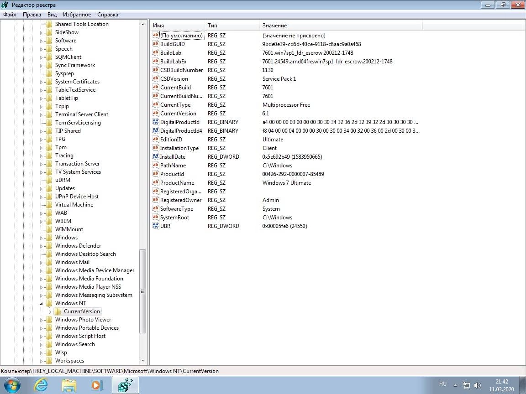Click the BuildGUID string value icon

click(155, 44)
